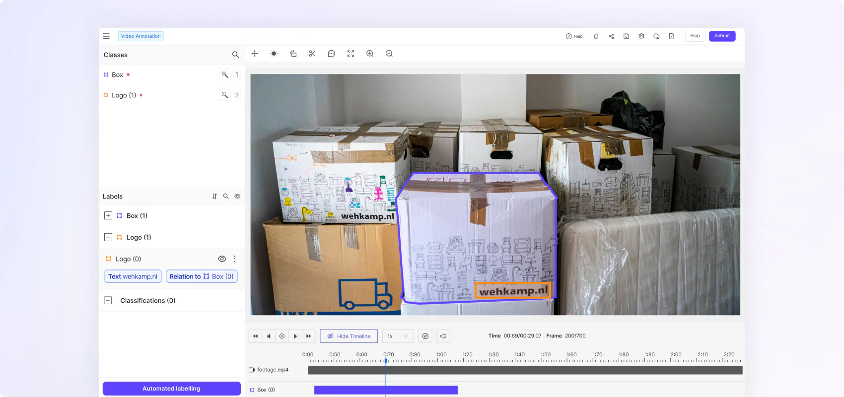Hide the timeline
The width and height of the screenshot is (844, 397).
pyautogui.click(x=349, y=336)
